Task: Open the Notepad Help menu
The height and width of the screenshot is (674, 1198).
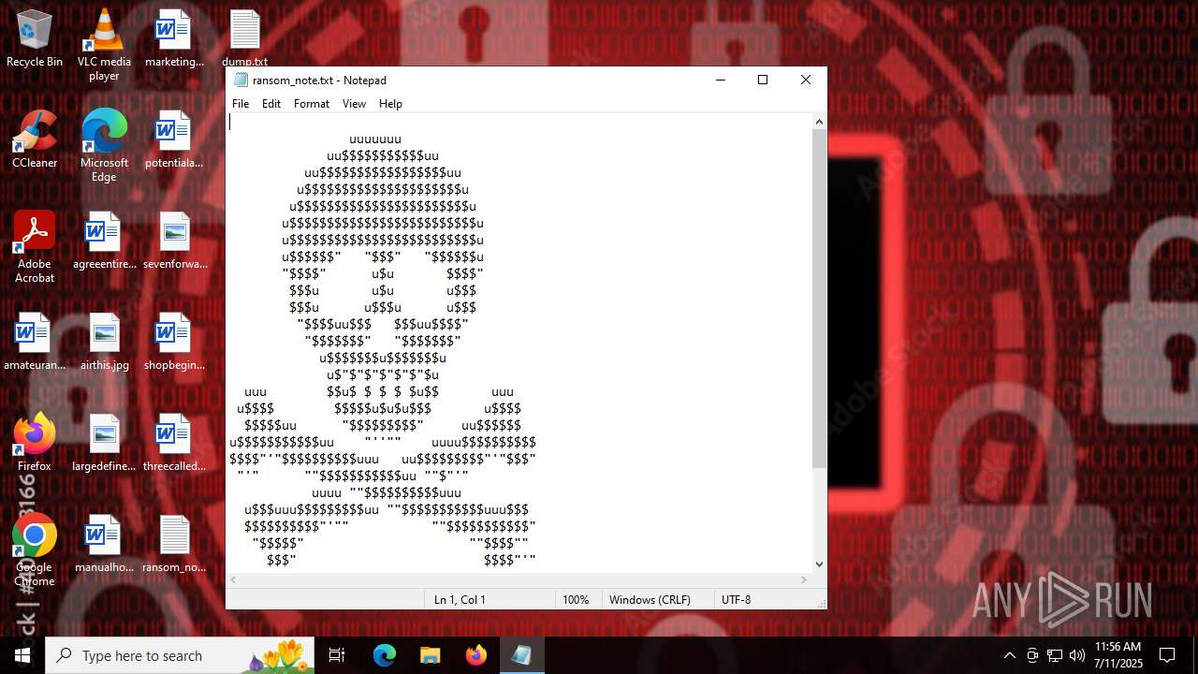Action: pyautogui.click(x=390, y=104)
